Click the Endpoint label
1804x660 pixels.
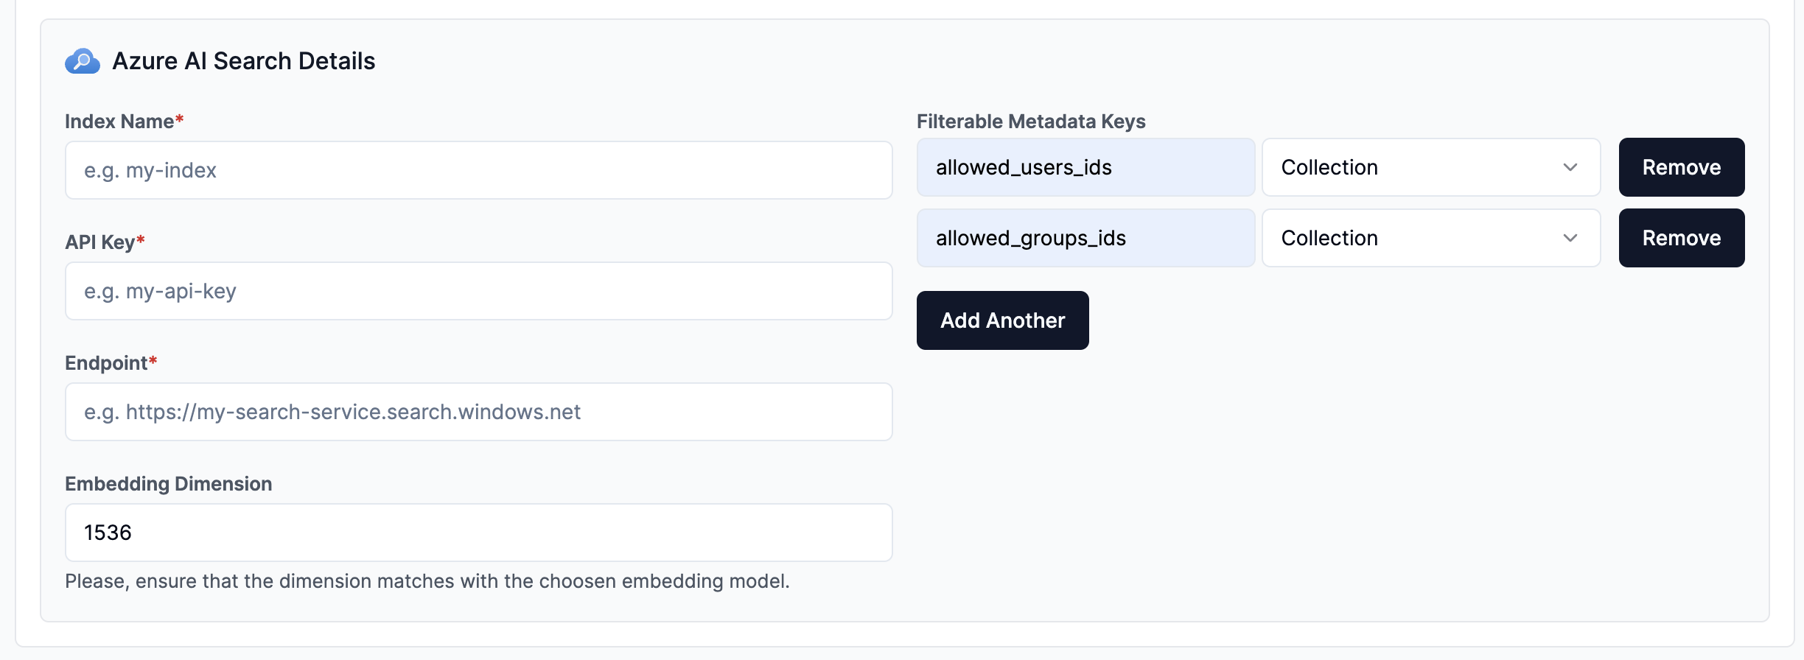[106, 363]
